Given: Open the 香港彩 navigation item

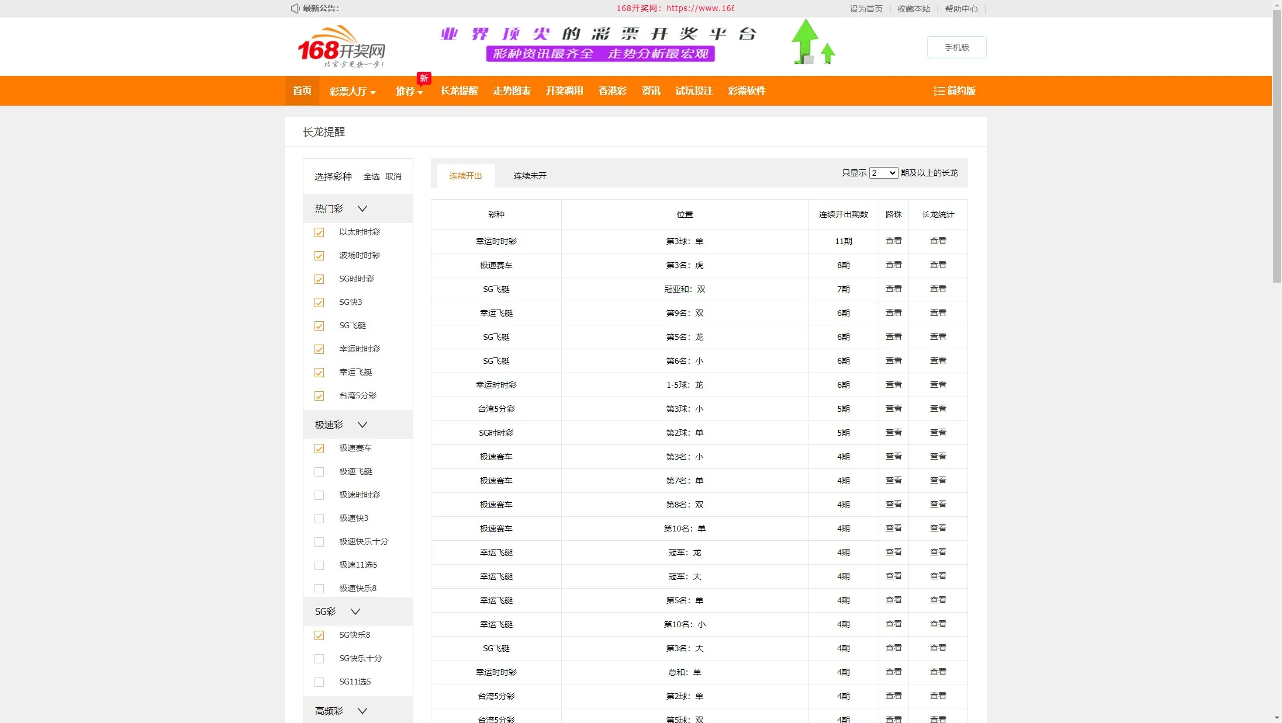Looking at the screenshot, I should (x=611, y=91).
